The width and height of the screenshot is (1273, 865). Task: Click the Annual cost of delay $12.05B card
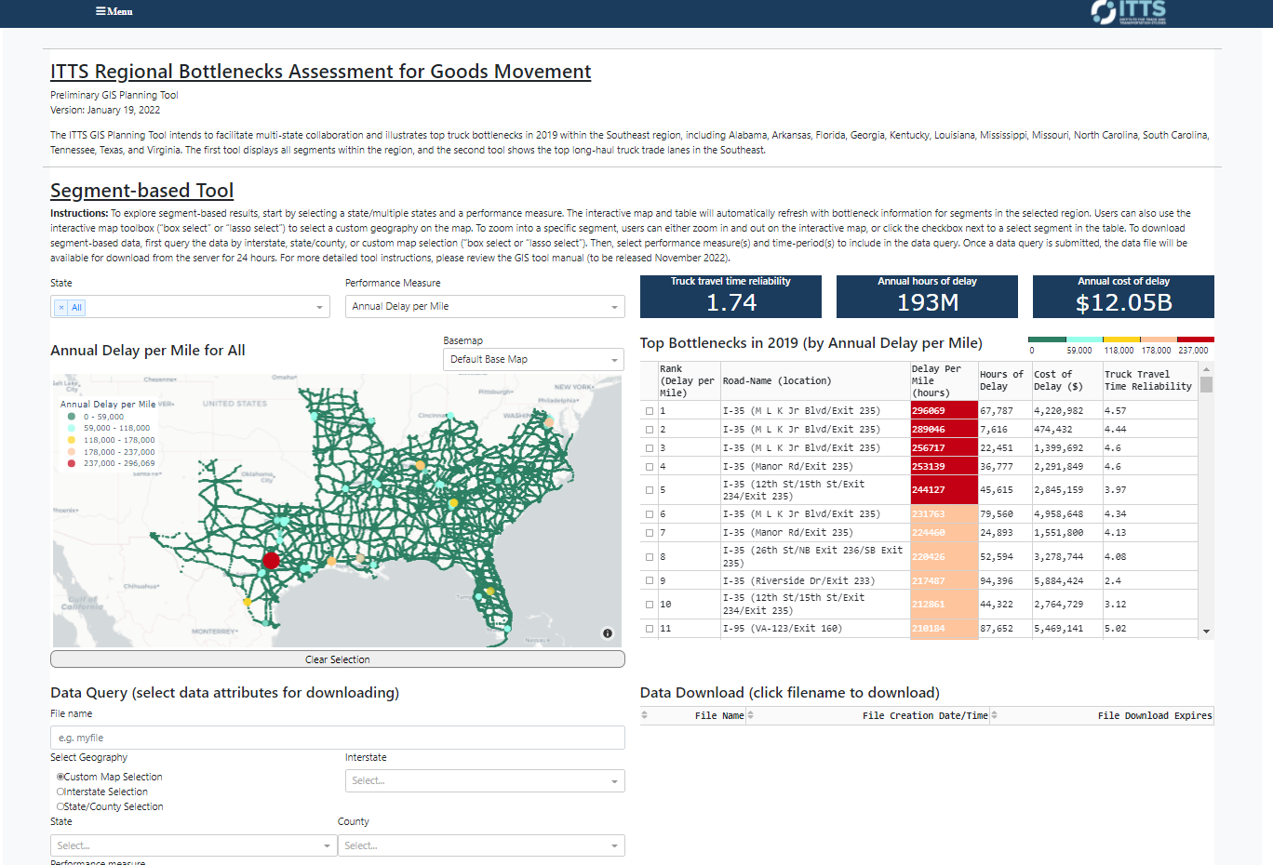1123,297
